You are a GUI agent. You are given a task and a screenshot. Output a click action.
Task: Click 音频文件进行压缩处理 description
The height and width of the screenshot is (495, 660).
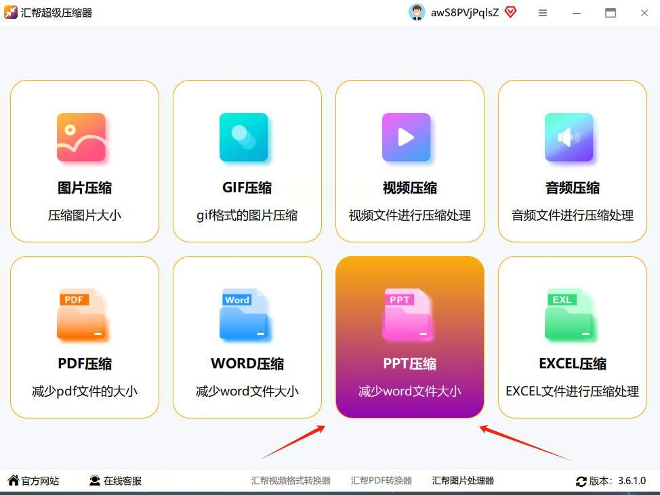[573, 215]
